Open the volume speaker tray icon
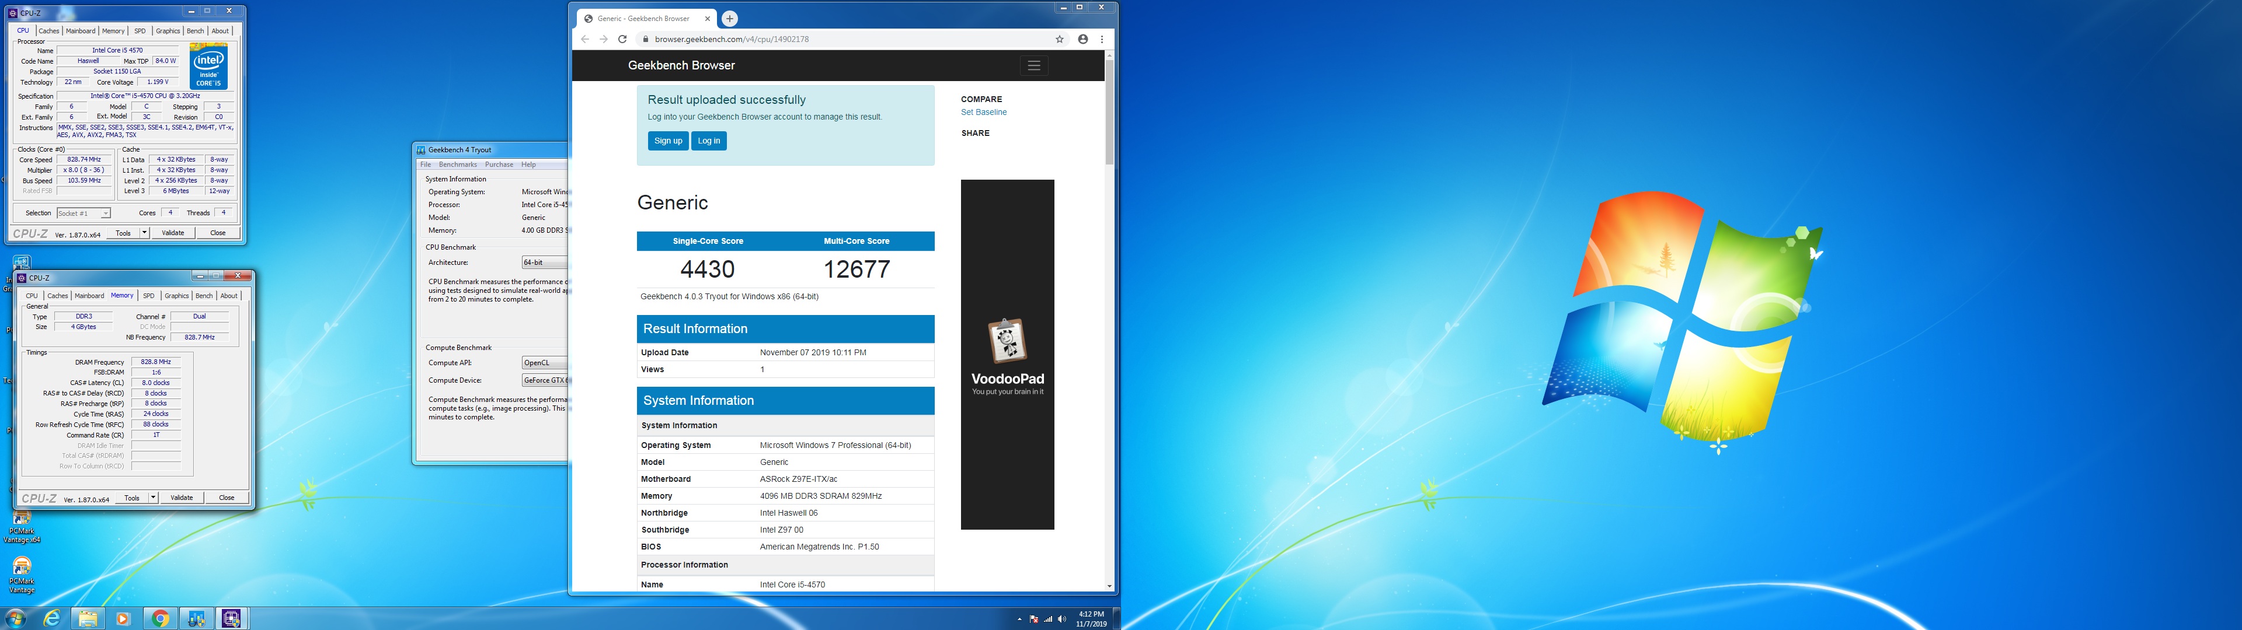The image size is (2242, 630). 1061,619
